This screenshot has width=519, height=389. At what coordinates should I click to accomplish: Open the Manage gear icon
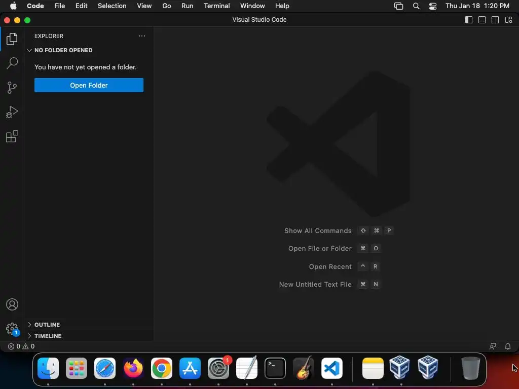[x=12, y=329]
